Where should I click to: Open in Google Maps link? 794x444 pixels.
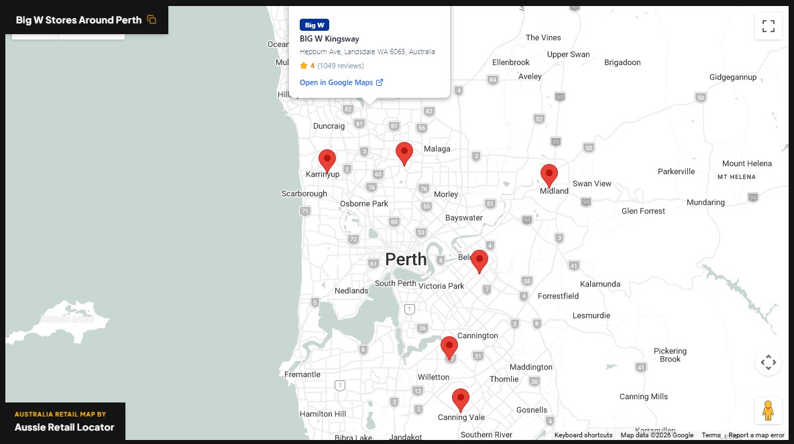341,82
